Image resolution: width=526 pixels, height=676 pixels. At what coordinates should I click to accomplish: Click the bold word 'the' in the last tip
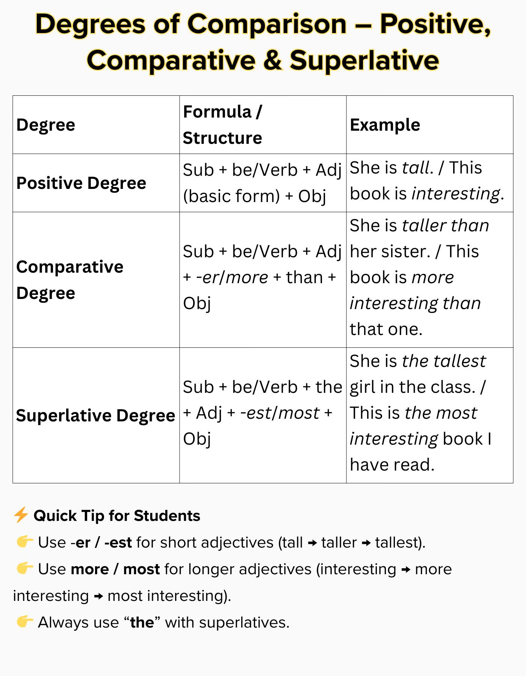click(142, 622)
